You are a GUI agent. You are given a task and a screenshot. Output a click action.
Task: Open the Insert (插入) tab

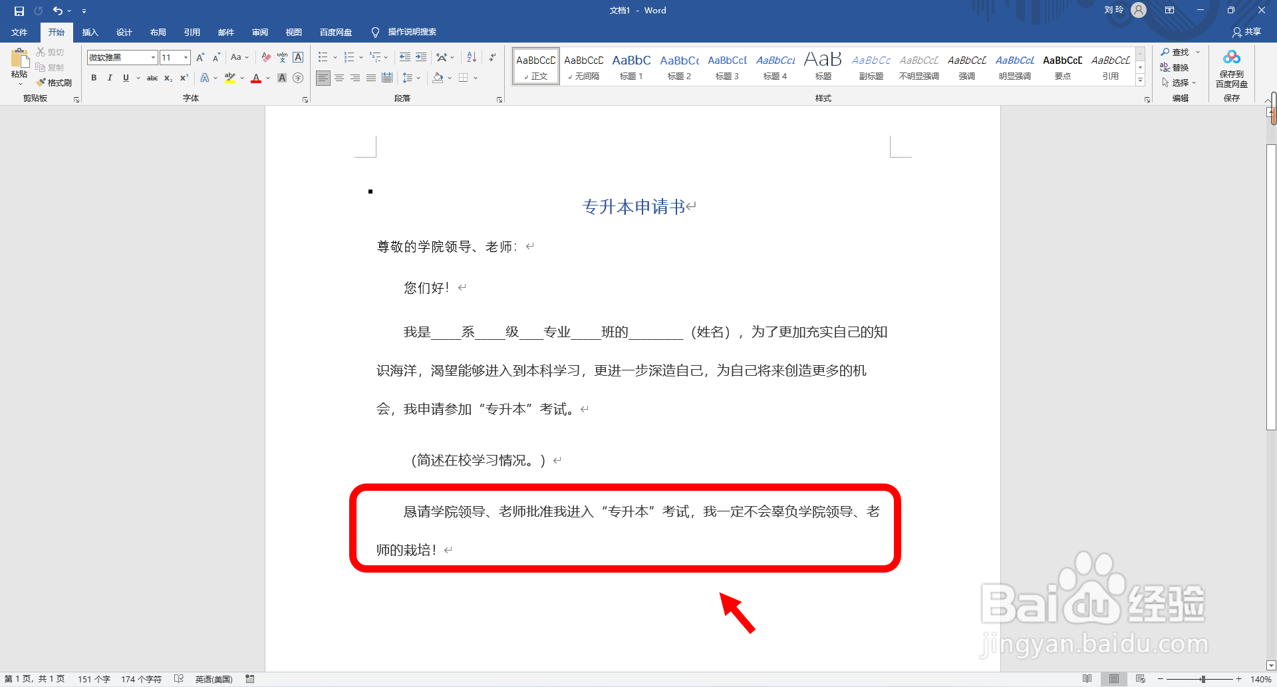pos(90,32)
